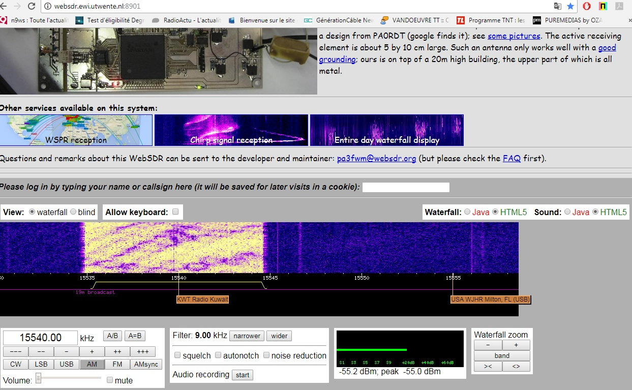Click the frequency kHz input field

40,338
